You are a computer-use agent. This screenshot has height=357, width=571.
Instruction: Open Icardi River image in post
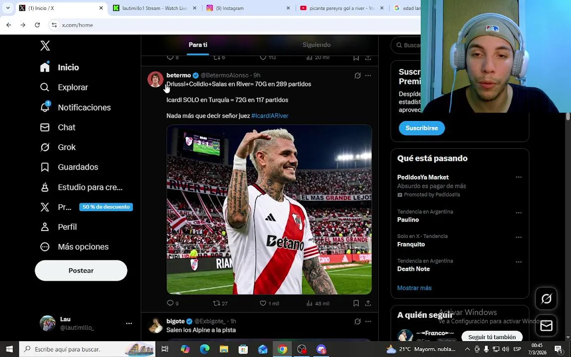(269, 209)
